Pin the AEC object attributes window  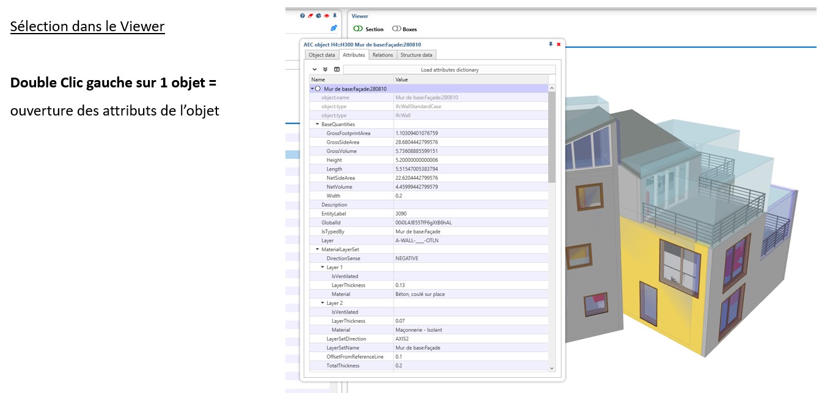551,45
